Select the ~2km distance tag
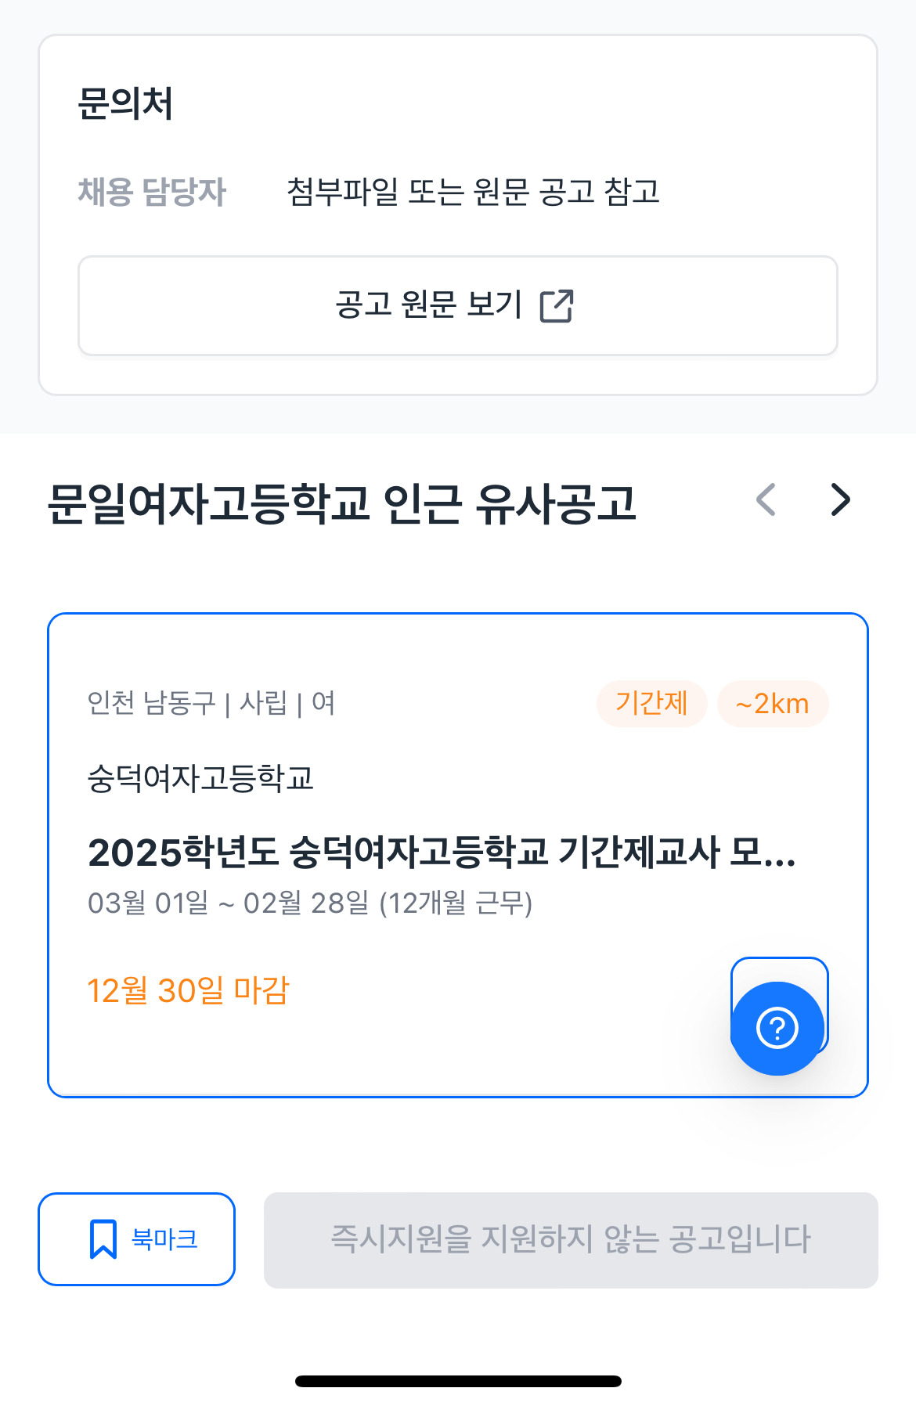The image size is (916, 1406). tap(773, 704)
